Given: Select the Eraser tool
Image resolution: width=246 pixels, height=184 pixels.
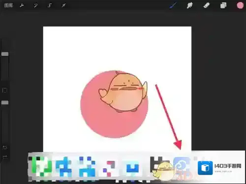Looking at the screenshot, I should 207,5.
